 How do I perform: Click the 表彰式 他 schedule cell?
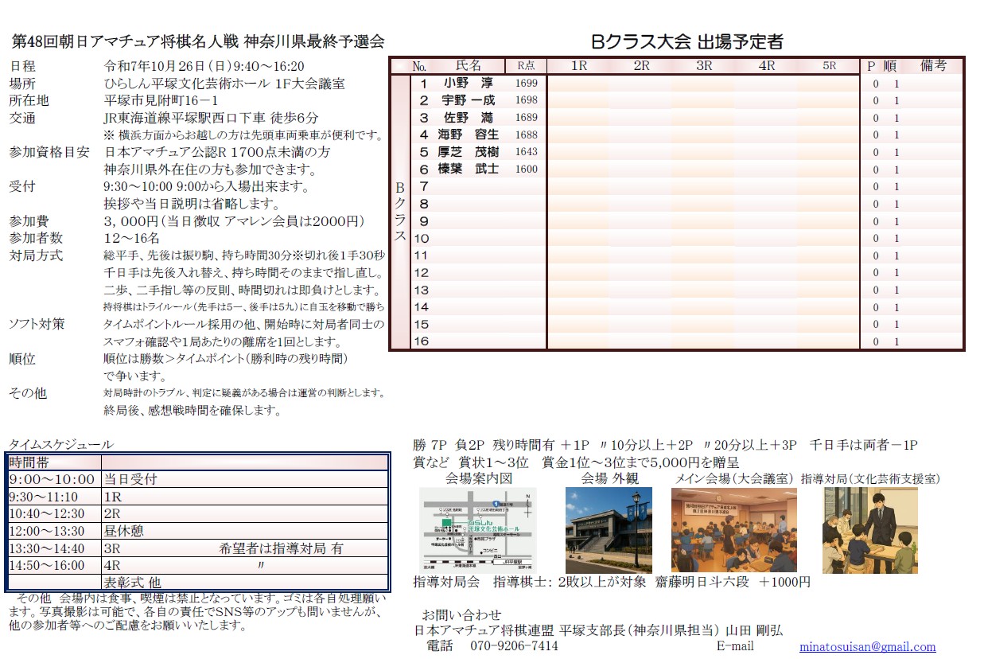[243, 582]
